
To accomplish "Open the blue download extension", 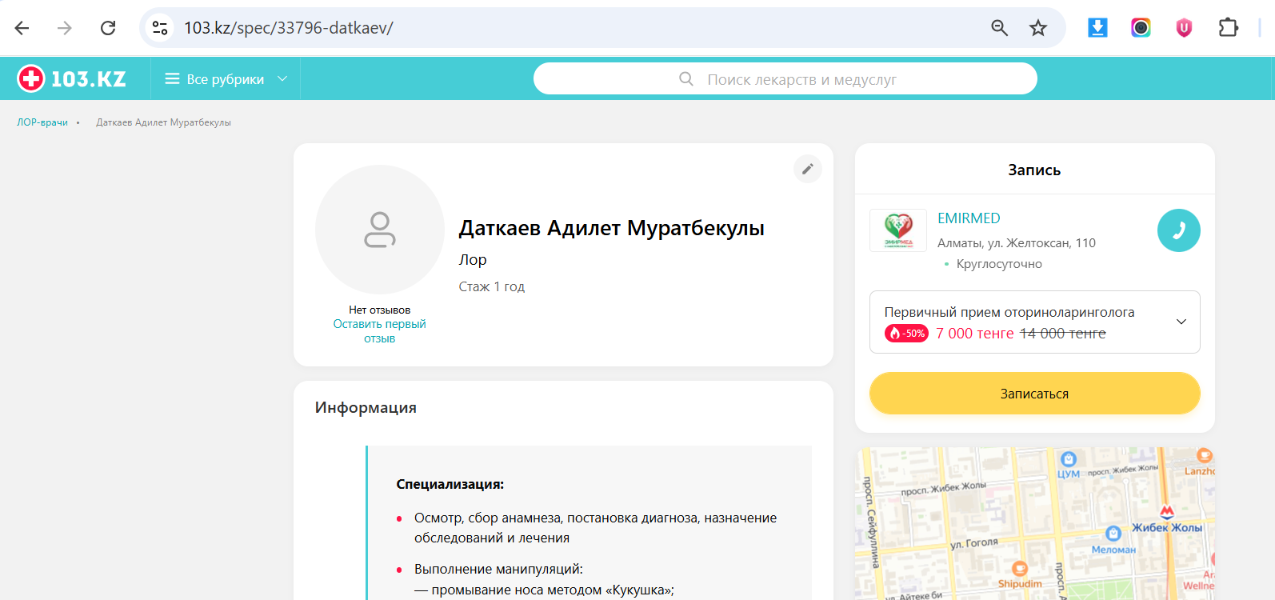I will click(x=1097, y=28).
